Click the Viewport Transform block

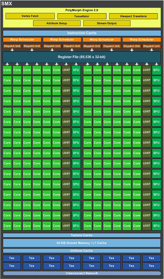tap(133, 16)
